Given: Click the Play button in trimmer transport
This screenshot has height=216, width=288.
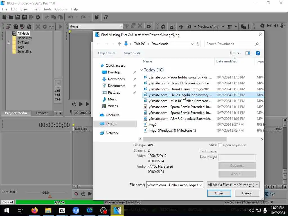Looking at the screenshot, I should coord(87,104).
